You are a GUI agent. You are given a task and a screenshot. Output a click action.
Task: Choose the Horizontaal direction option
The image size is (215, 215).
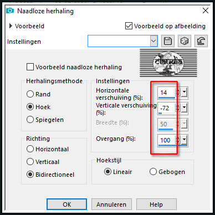[30, 149]
